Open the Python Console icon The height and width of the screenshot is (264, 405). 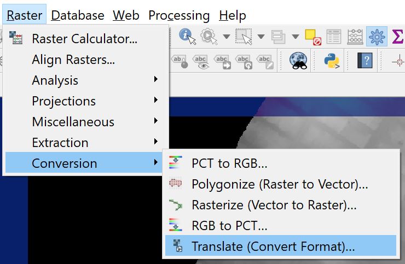coord(332,61)
